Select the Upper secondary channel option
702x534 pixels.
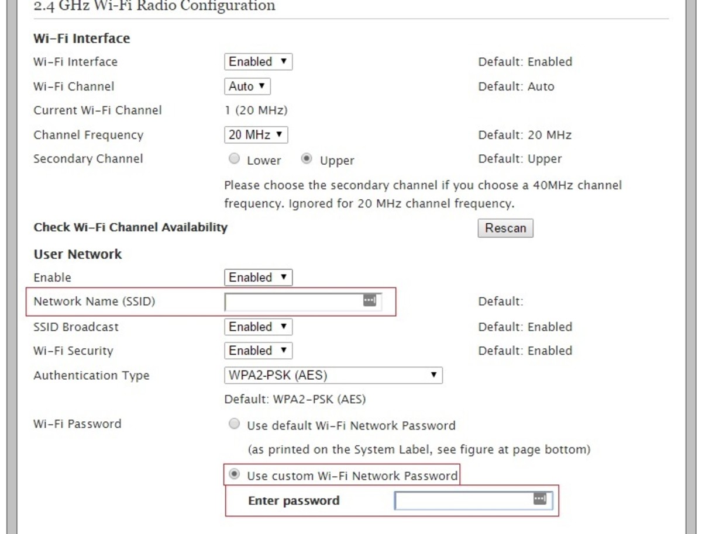pos(307,159)
